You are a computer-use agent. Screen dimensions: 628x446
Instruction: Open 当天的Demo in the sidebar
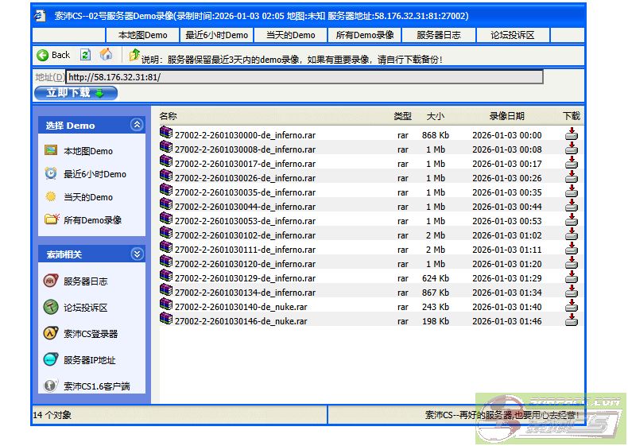coord(88,197)
